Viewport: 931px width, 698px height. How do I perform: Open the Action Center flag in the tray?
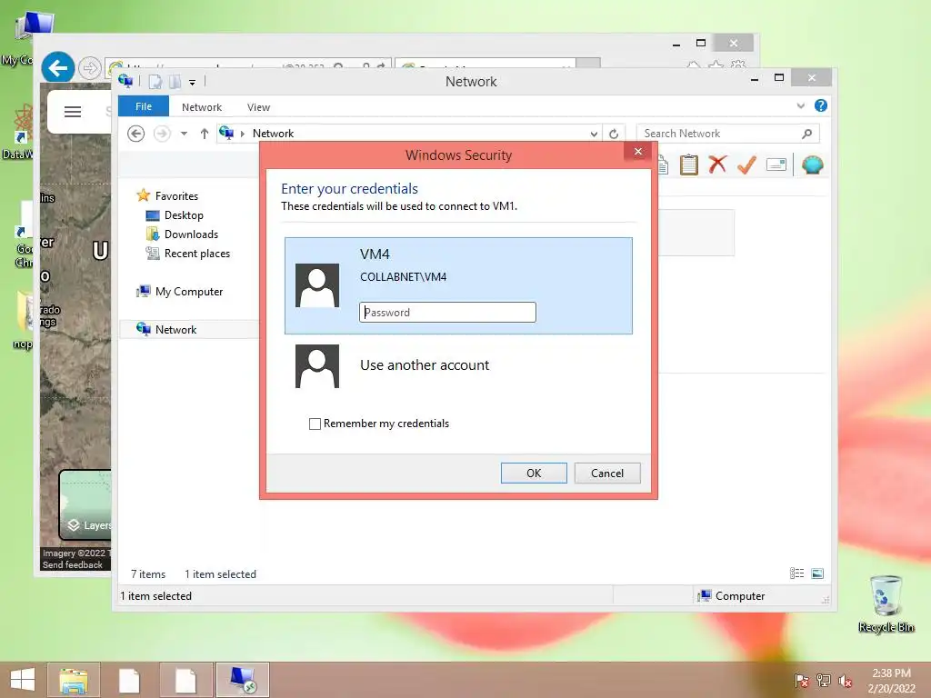802,681
